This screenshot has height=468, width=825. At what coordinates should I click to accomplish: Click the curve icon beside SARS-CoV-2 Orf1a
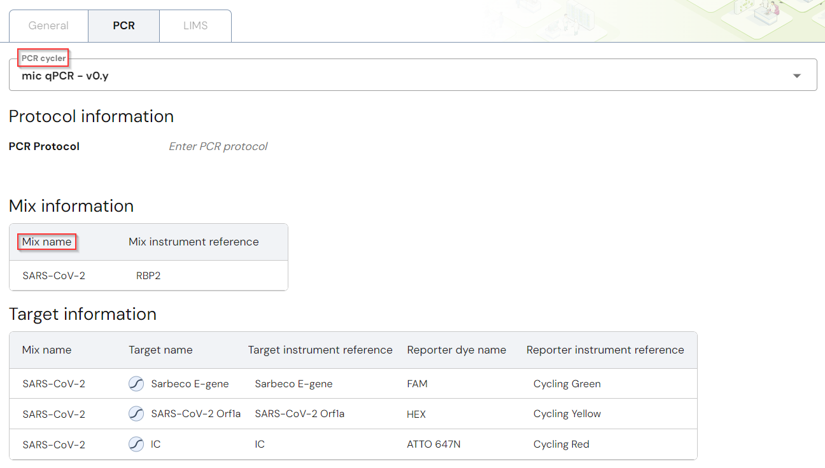click(136, 414)
